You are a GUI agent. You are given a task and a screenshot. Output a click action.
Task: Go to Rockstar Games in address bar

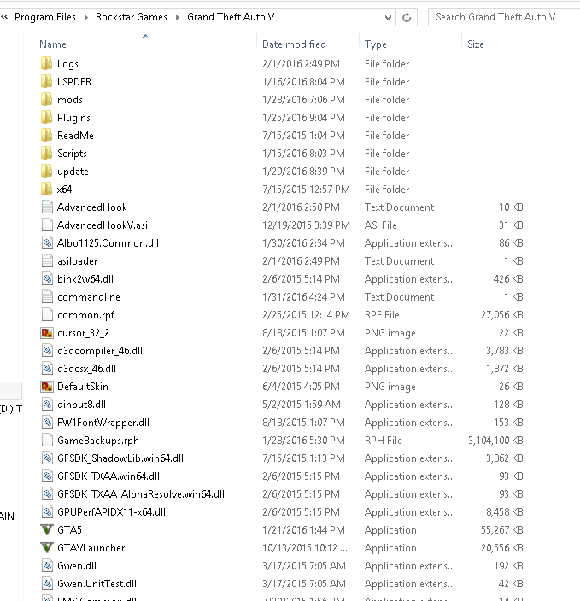pyautogui.click(x=132, y=17)
